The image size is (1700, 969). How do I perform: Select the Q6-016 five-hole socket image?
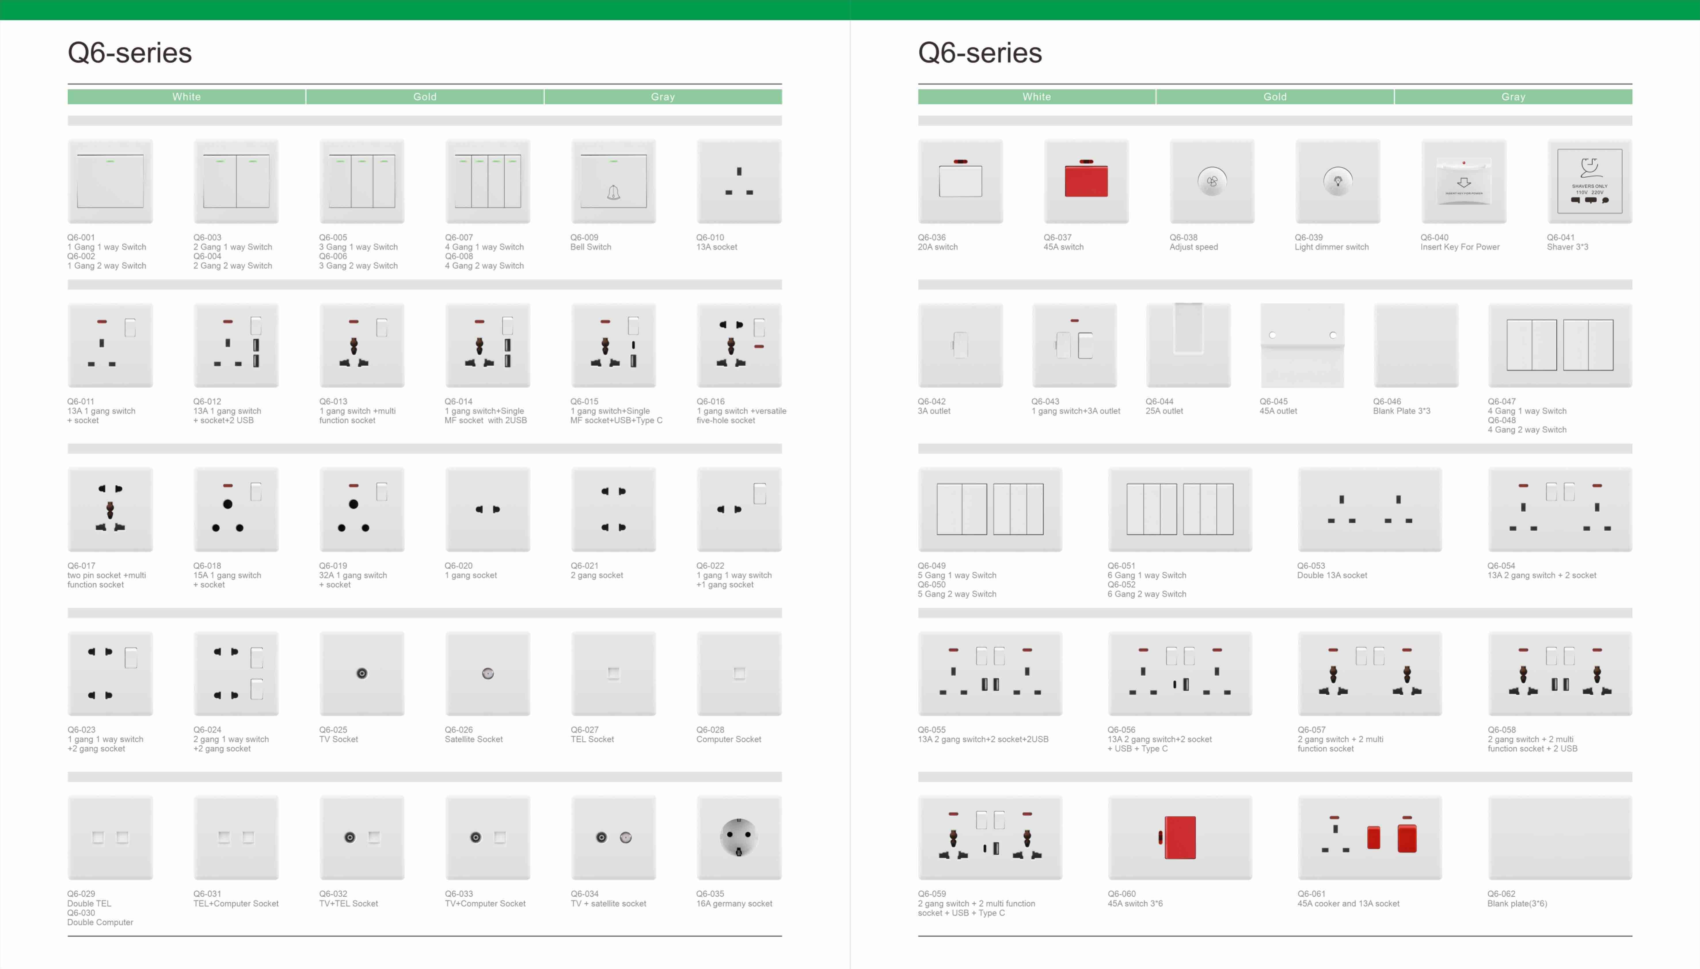click(x=739, y=345)
